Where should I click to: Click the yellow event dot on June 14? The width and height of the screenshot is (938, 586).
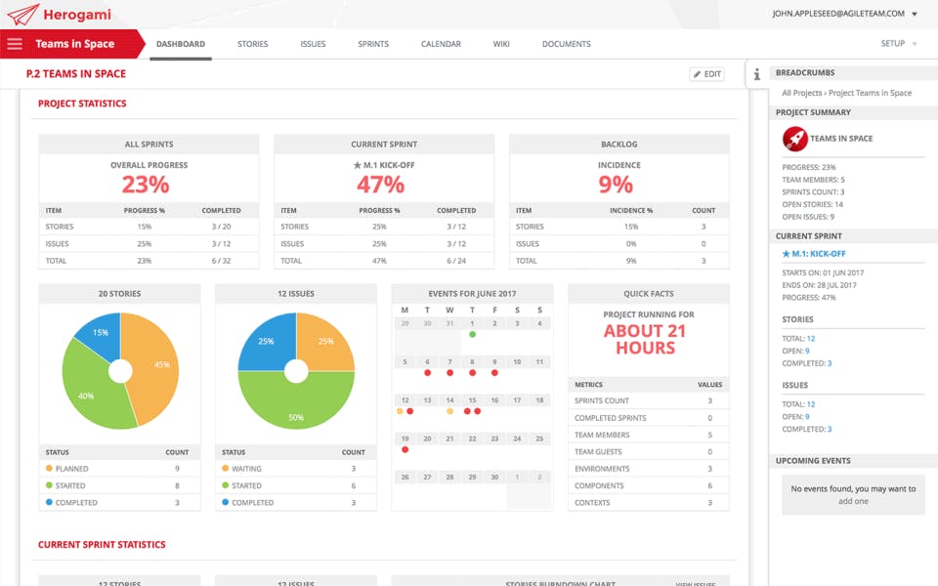tap(449, 411)
